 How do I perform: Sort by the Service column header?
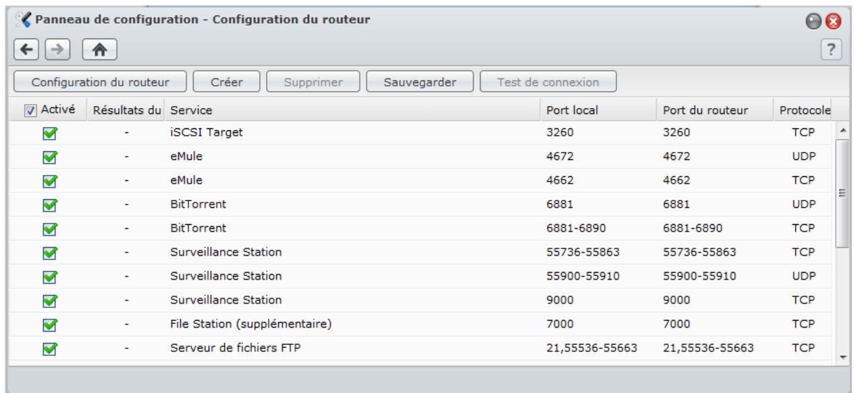[x=353, y=110]
